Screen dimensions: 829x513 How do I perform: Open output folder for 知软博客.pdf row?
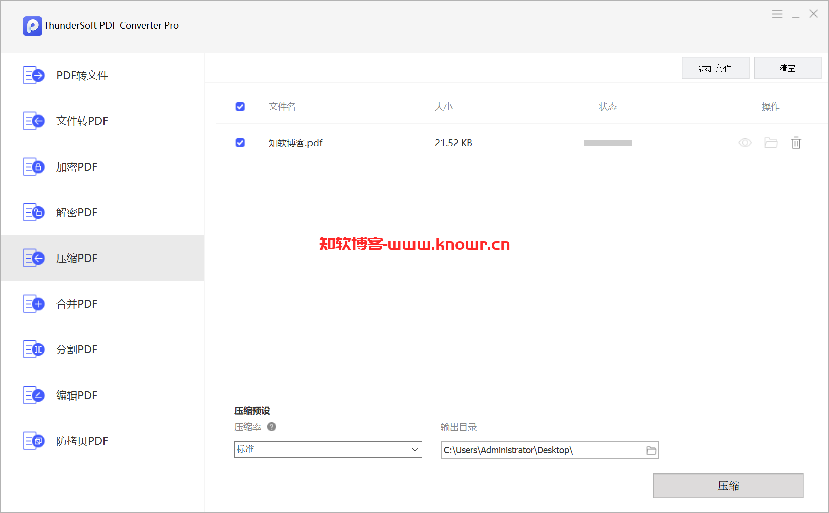coord(771,143)
